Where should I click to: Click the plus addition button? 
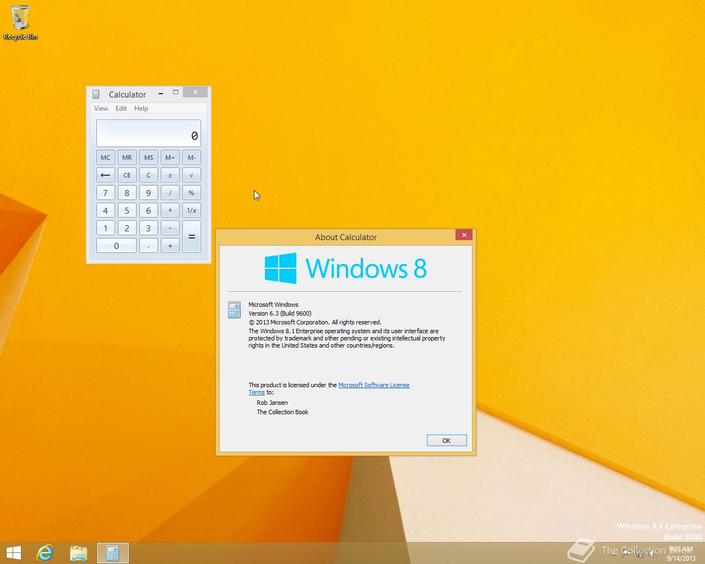tap(170, 246)
